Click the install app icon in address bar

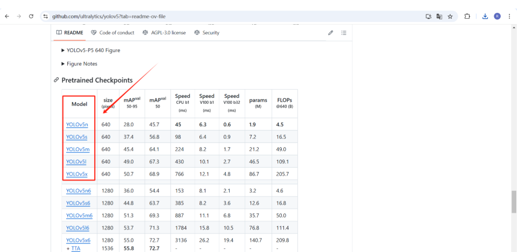(x=429, y=16)
